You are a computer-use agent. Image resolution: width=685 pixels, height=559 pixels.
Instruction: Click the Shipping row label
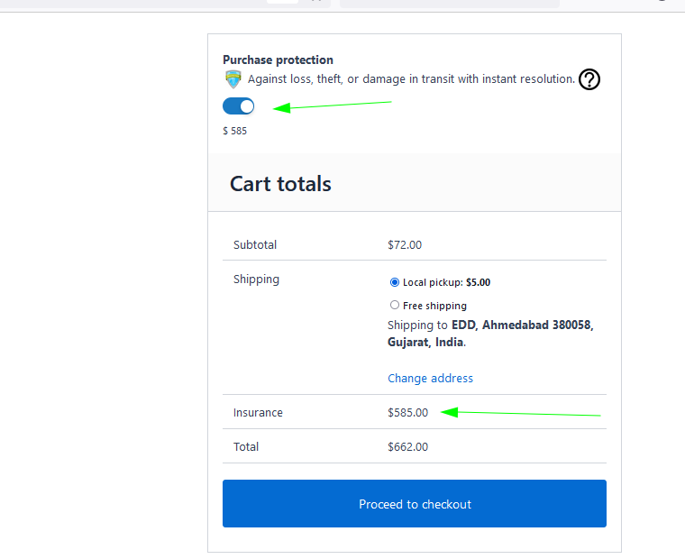(x=256, y=279)
